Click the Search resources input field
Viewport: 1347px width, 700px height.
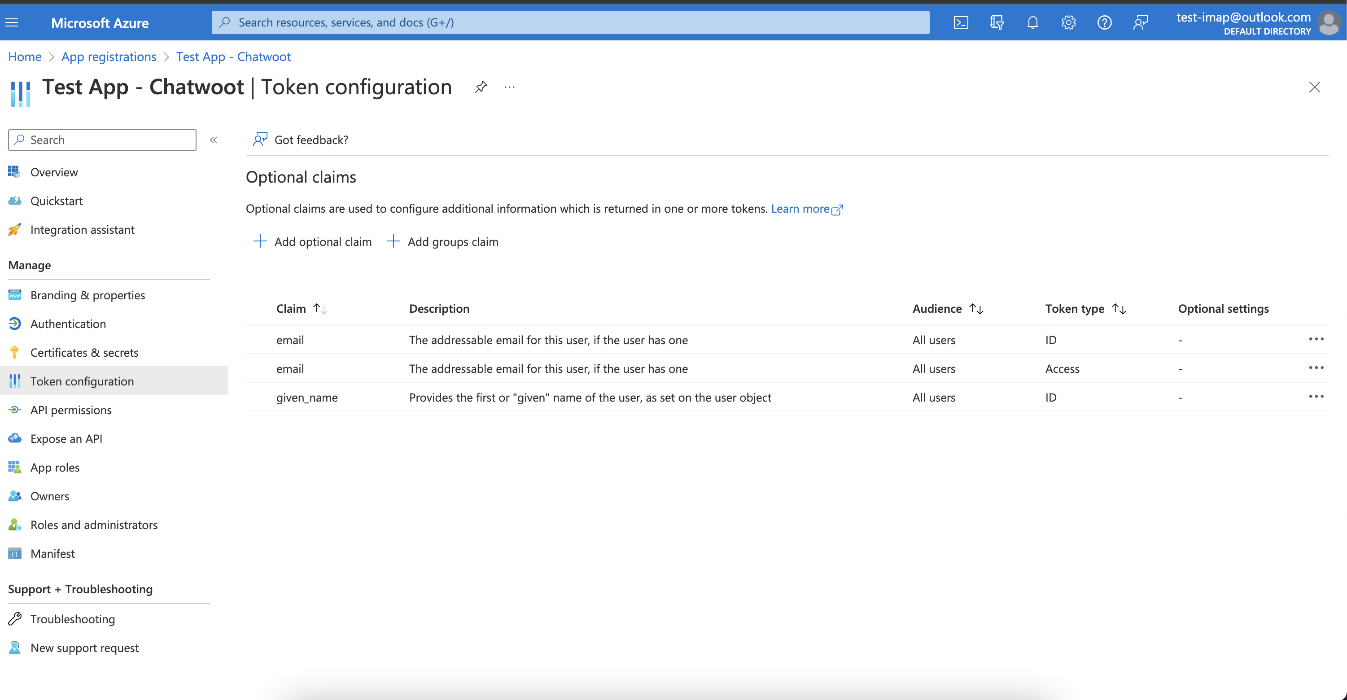click(x=571, y=22)
